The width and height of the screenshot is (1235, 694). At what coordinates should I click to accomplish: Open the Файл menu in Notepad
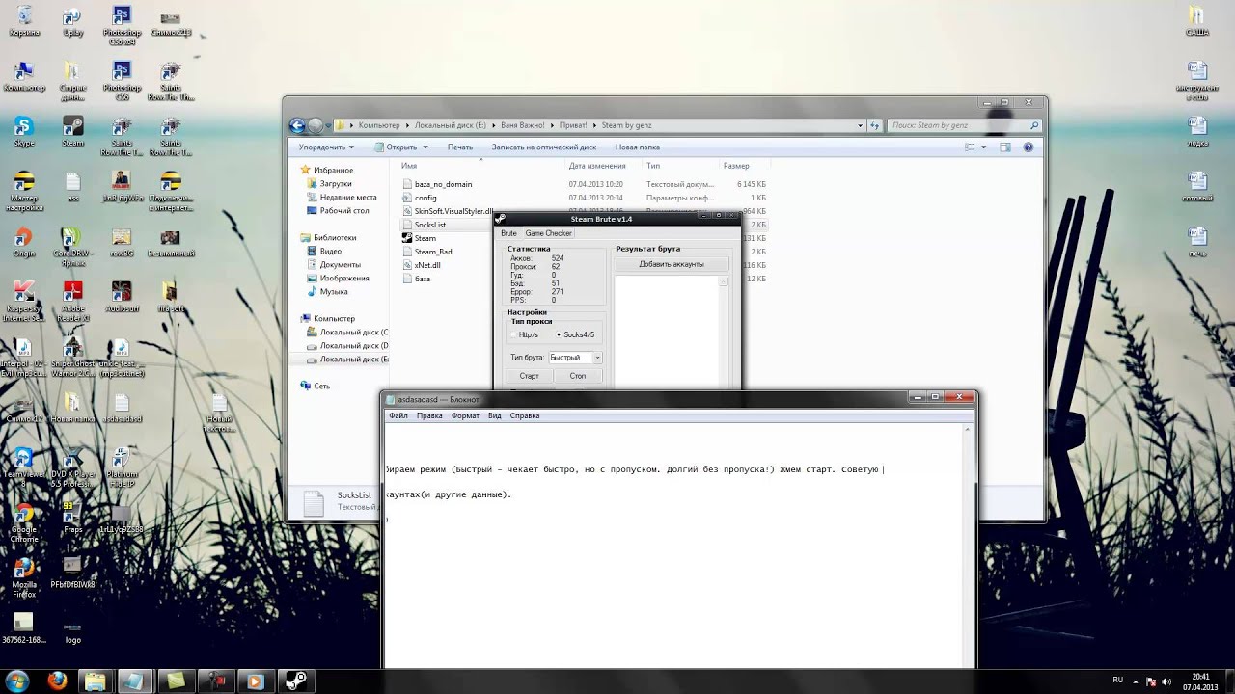click(x=398, y=416)
